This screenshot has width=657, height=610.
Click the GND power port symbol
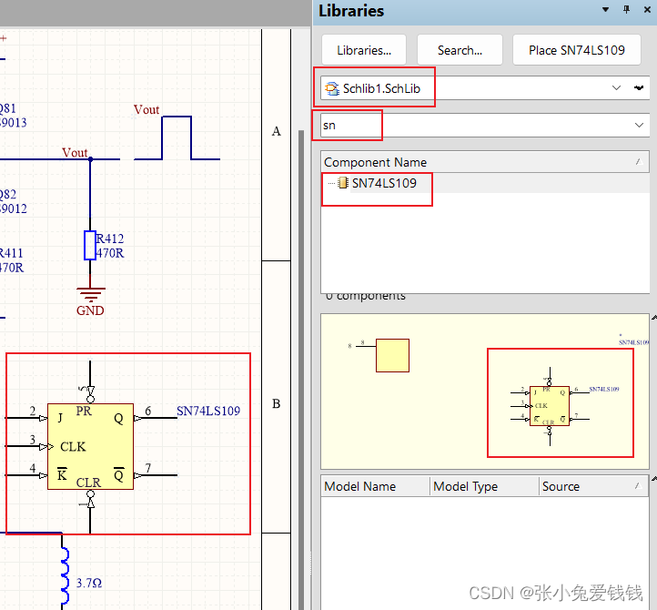(90, 294)
